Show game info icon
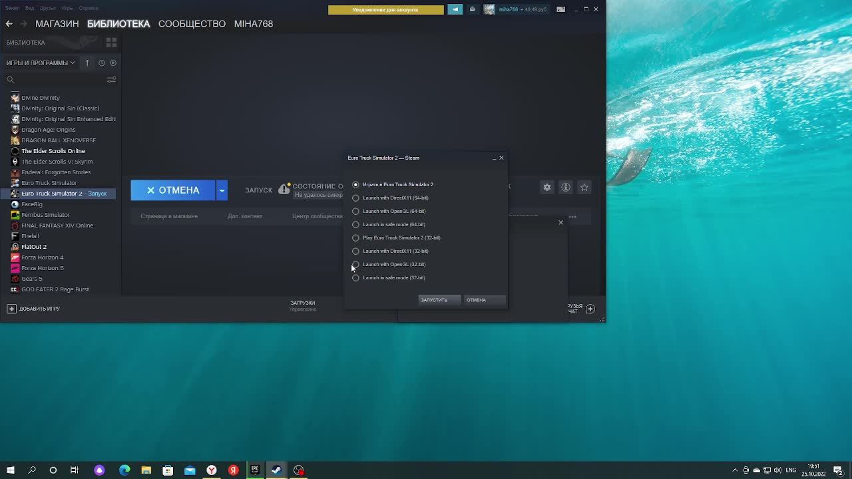 (x=566, y=188)
